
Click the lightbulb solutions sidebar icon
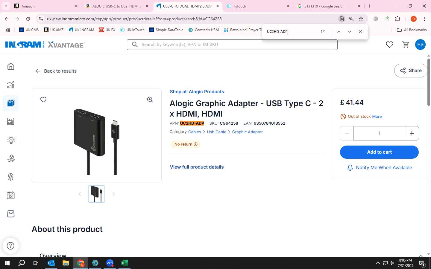click(x=11, y=140)
